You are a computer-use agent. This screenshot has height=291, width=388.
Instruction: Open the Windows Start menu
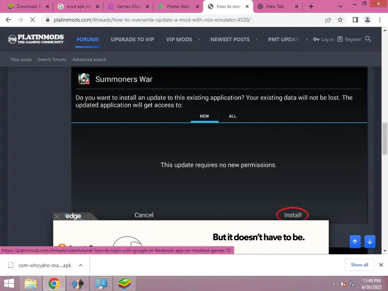click(x=9, y=283)
